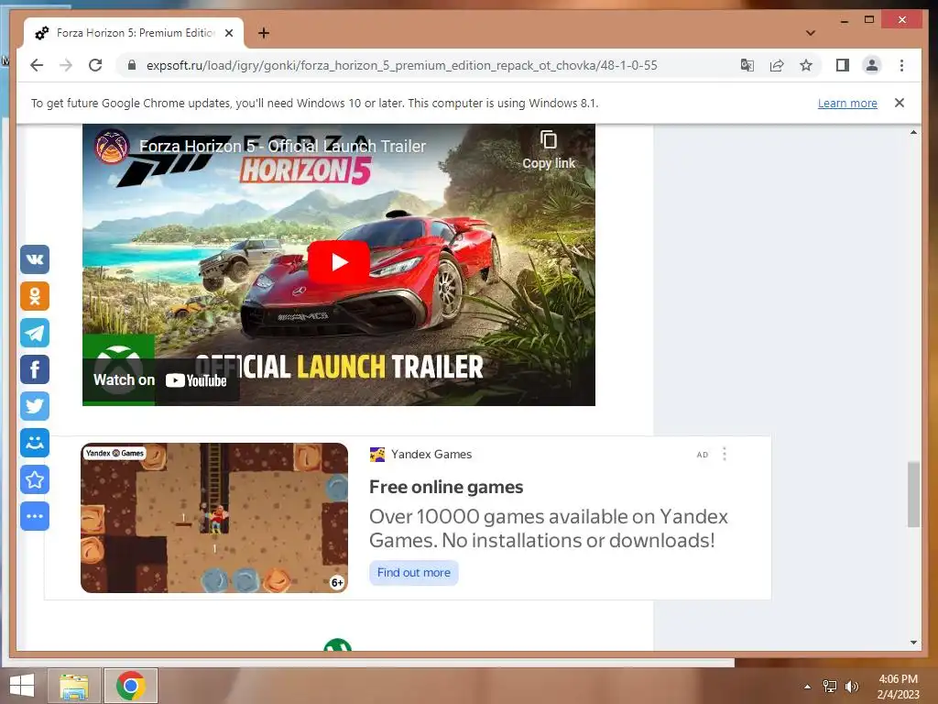Open the video channel avatar icon
The height and width of the screenshot is (704, 938).
(112, 146)
